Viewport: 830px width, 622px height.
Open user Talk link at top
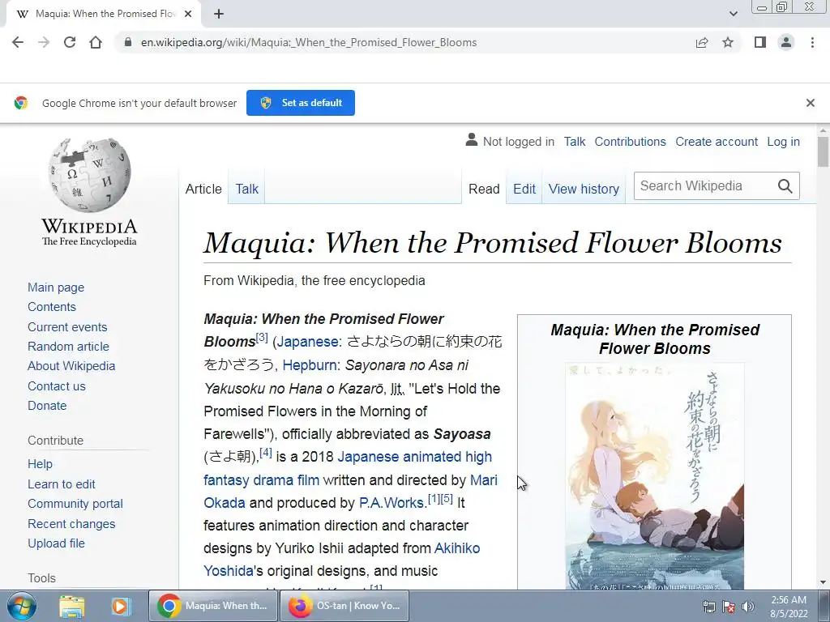575,142
